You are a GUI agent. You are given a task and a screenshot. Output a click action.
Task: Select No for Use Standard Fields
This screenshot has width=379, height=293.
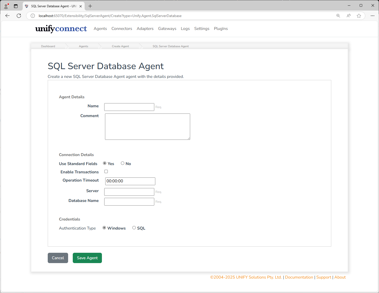(123, 163)
